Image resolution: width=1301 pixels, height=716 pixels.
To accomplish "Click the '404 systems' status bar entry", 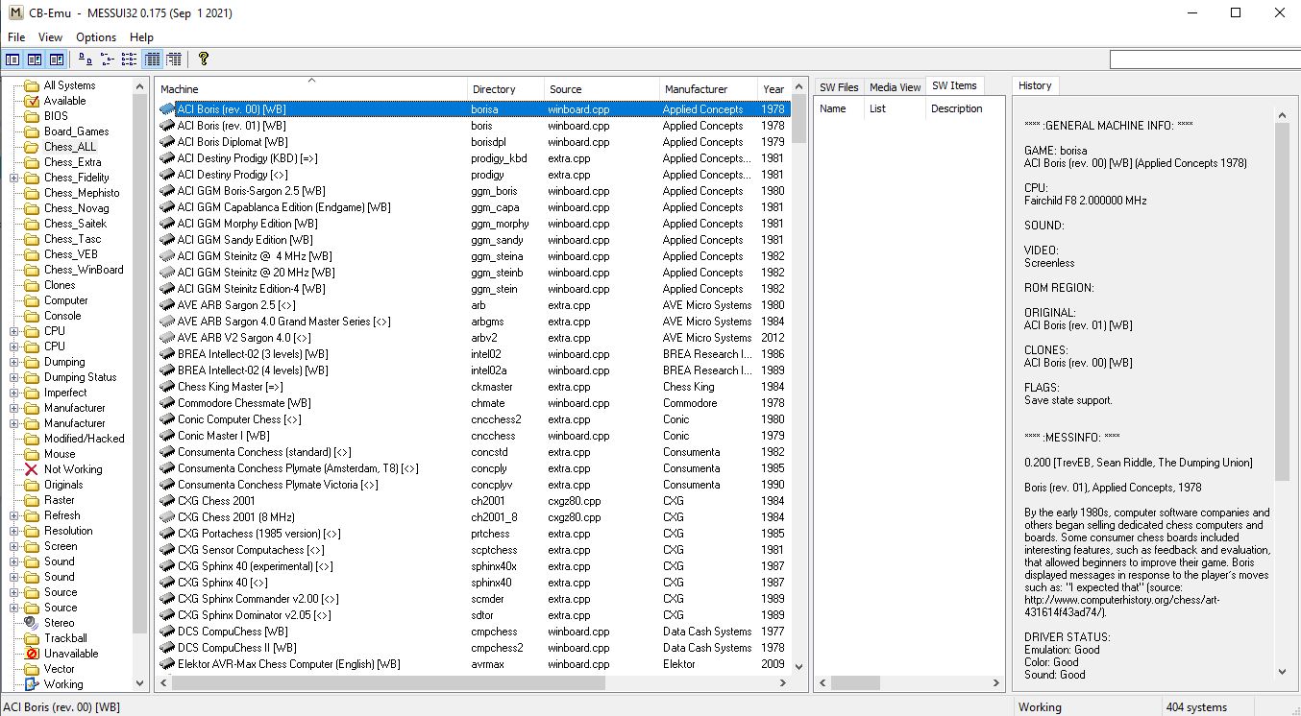I will (1196, 707).
